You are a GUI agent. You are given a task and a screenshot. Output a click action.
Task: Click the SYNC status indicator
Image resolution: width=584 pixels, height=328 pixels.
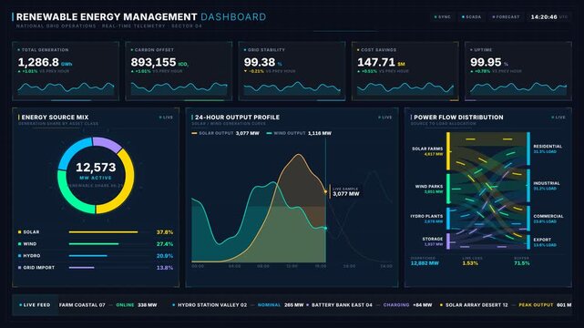pos(443,17)
